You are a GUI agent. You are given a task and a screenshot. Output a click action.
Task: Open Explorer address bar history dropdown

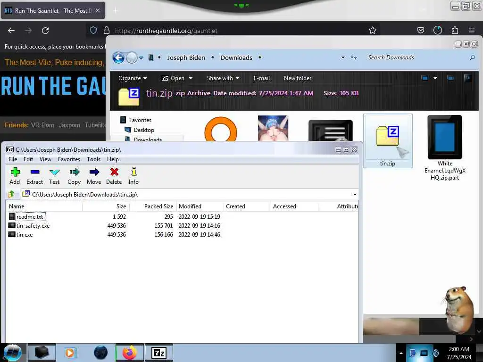pyautogui.click(x=343, y=58)
